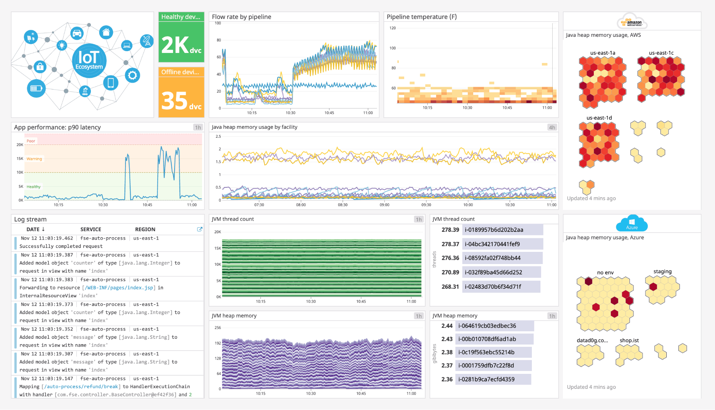Screen dimensions: 715x410
Task: Click the lightbulb icon in the IoT diagram
Action: tap(62, 45)
